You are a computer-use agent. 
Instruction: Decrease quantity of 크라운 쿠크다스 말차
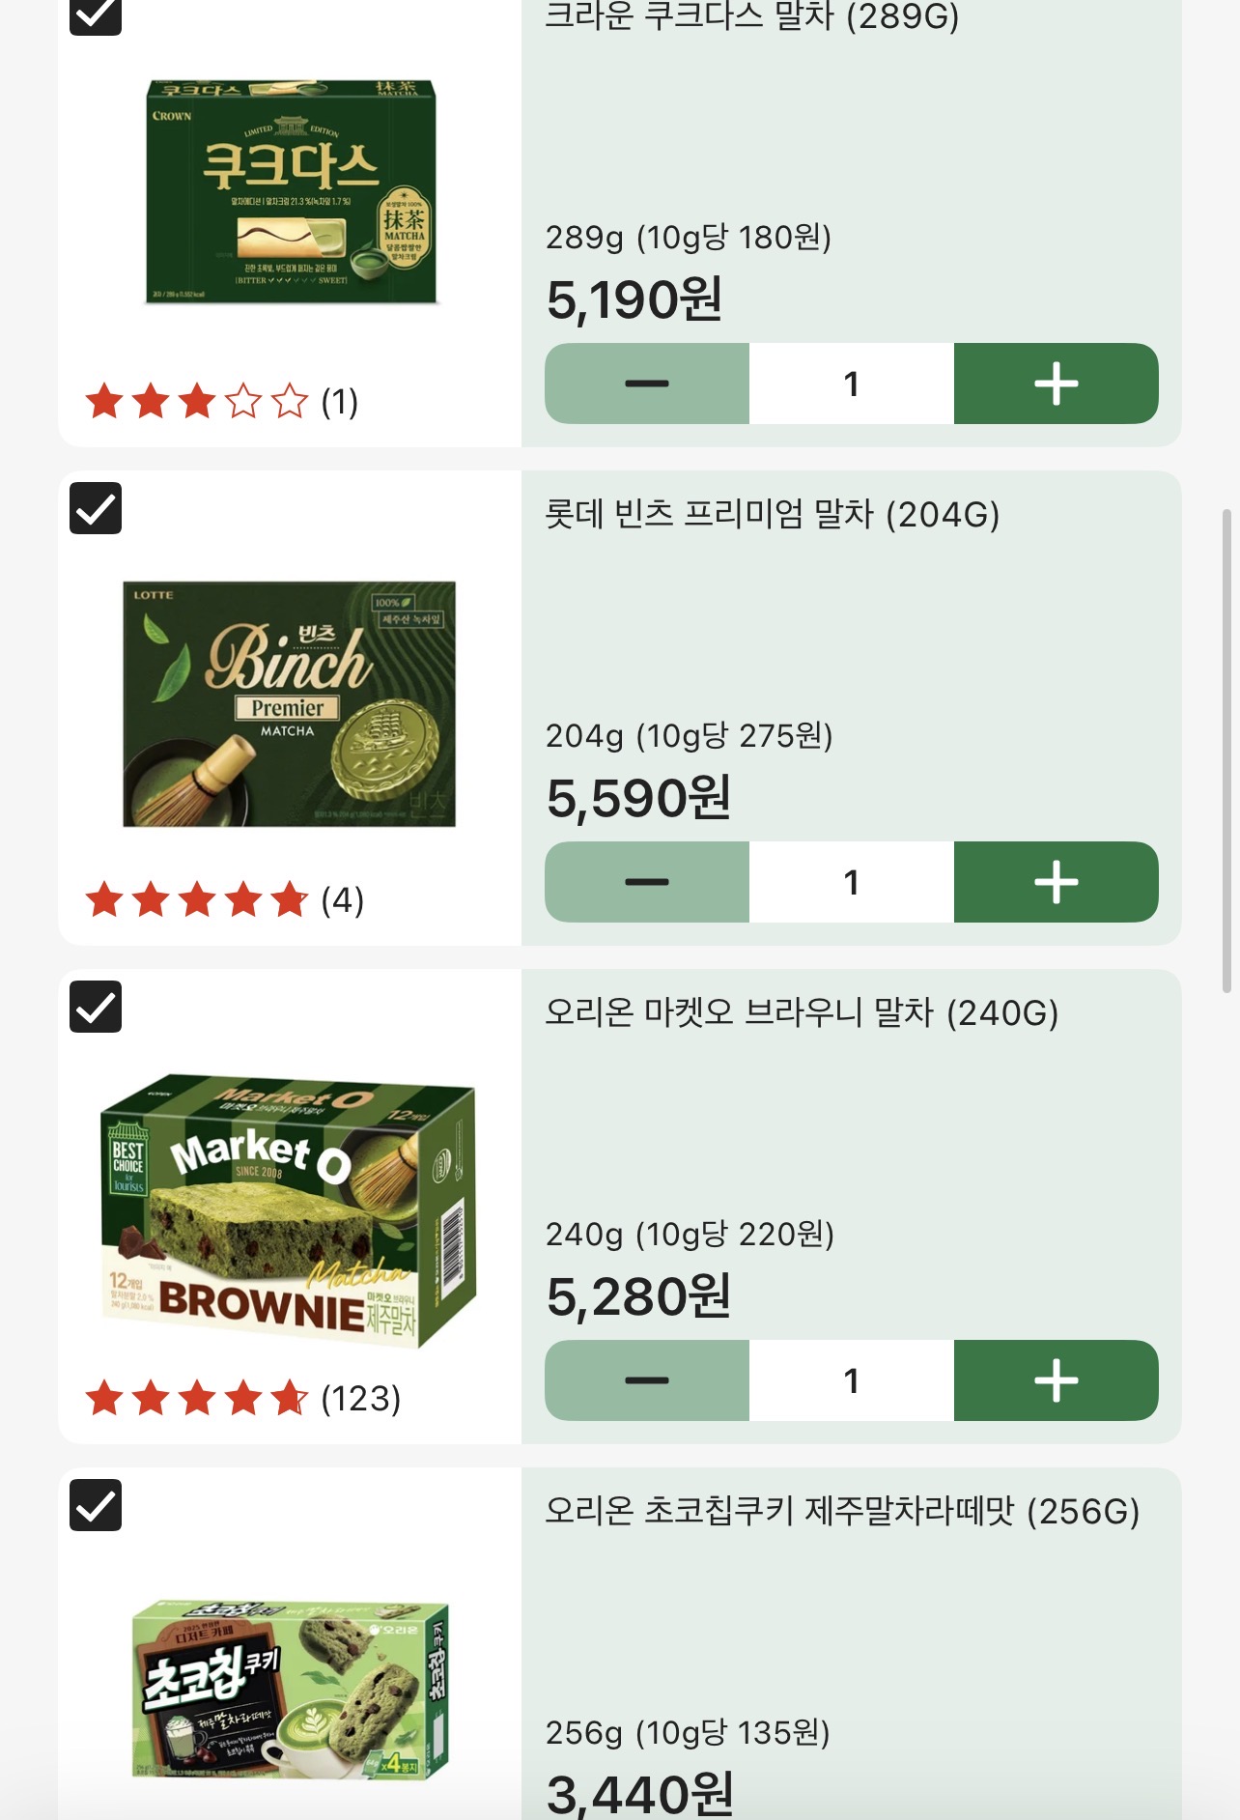click(647, 384)
